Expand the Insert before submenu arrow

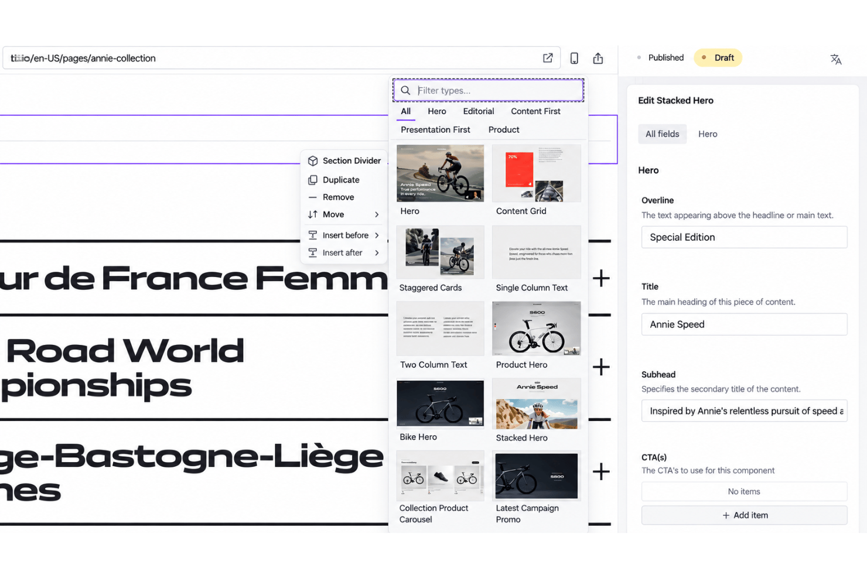click(x=377, y=235)
